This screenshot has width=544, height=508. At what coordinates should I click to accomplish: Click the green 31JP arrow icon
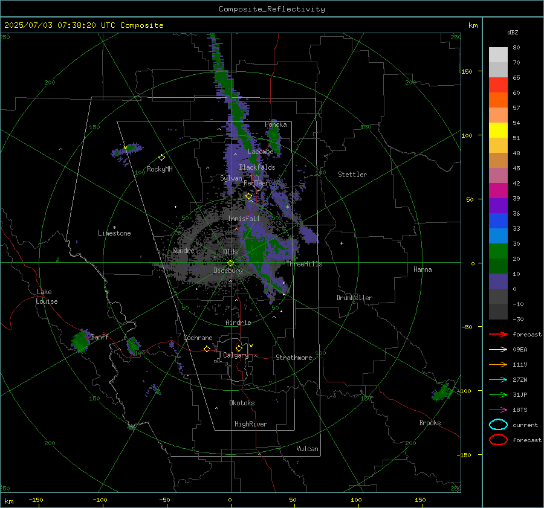point(498,394)
